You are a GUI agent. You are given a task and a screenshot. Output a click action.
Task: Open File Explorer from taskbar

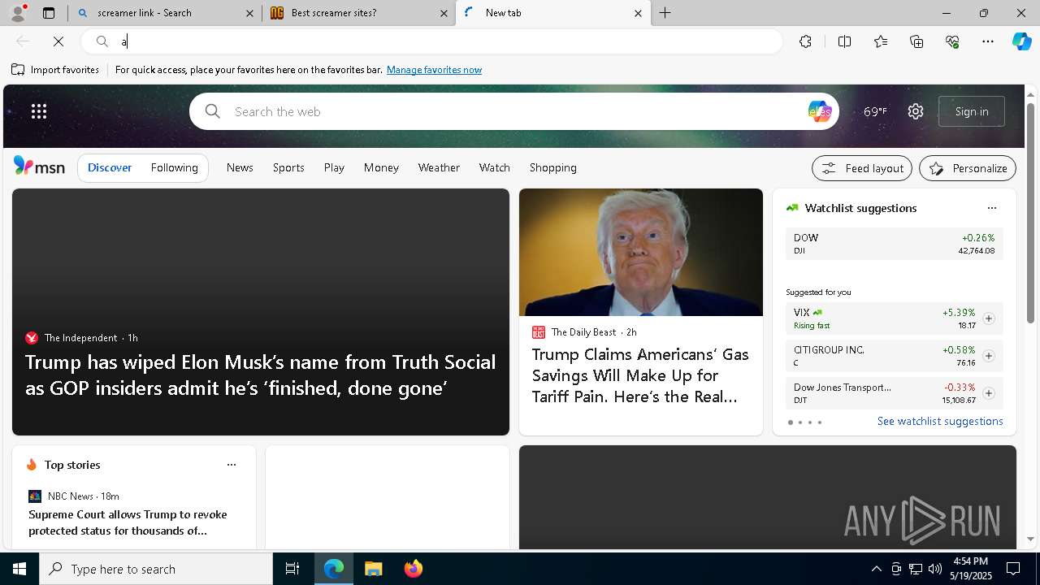373,569
